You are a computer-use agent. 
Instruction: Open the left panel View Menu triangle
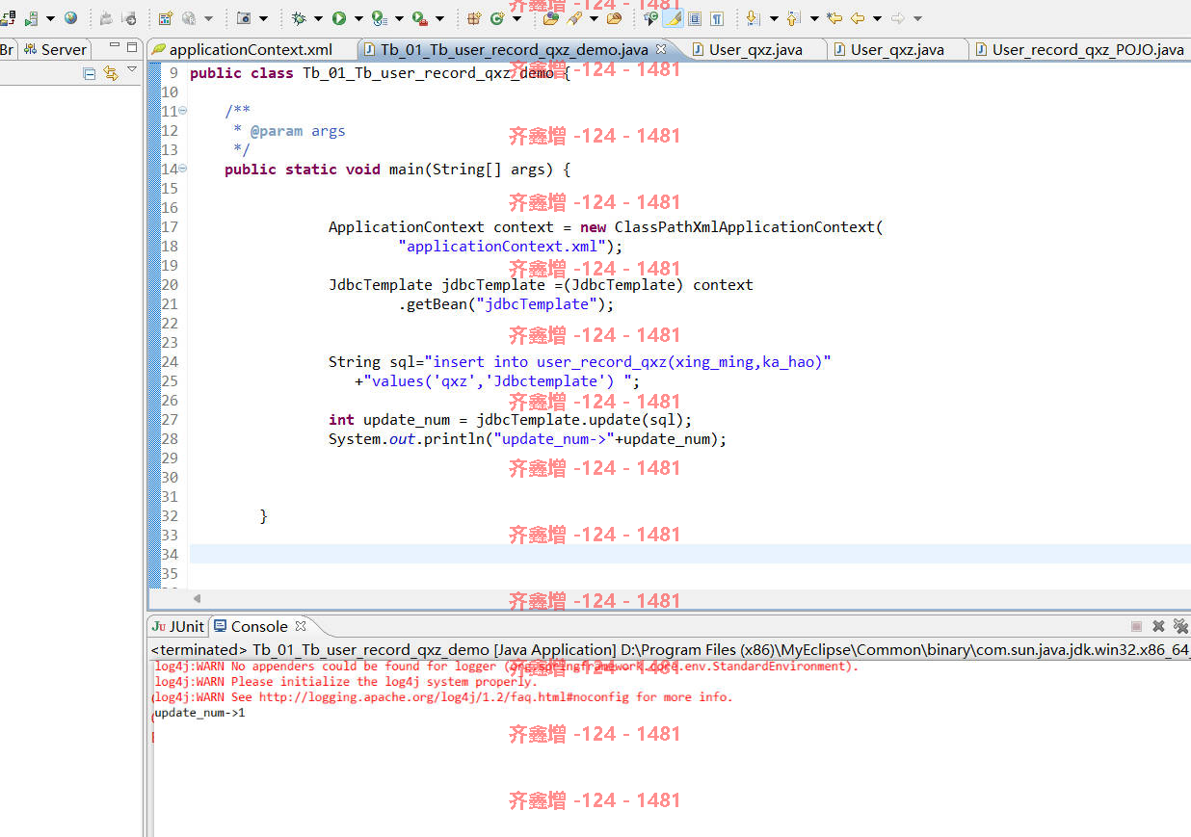click(x=132, y=69)
